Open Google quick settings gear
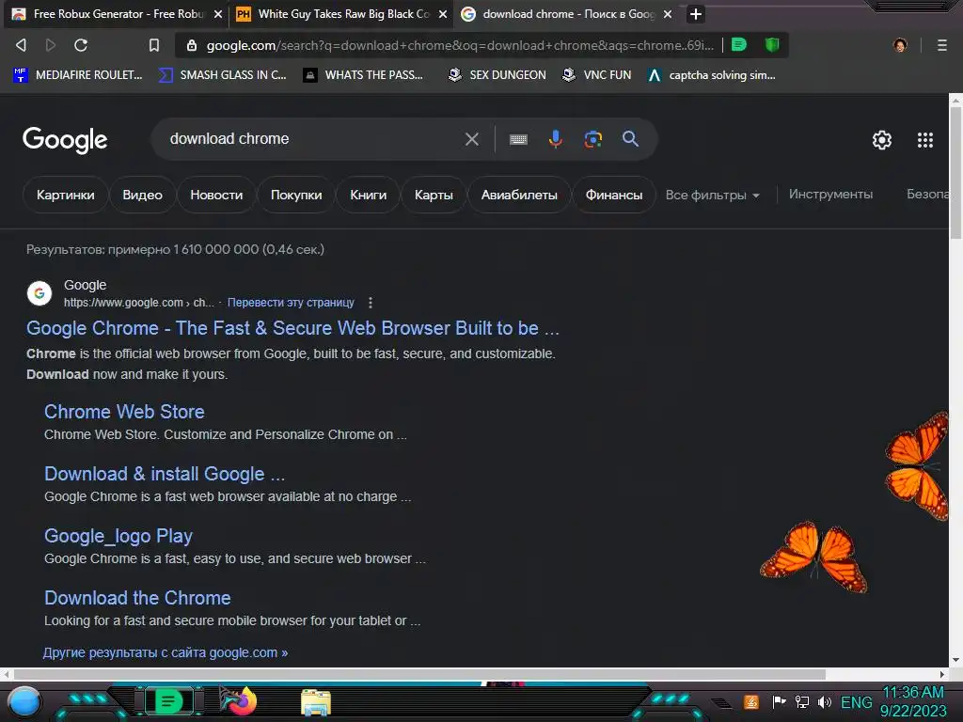This screenshot has height=722, width=963. coord(882,140)
